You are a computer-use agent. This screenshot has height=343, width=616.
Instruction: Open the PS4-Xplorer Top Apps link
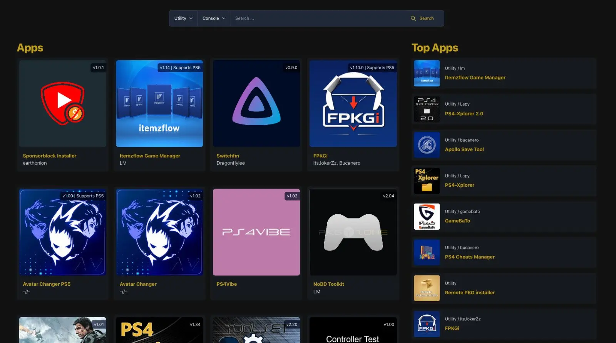tap(460, 185)
